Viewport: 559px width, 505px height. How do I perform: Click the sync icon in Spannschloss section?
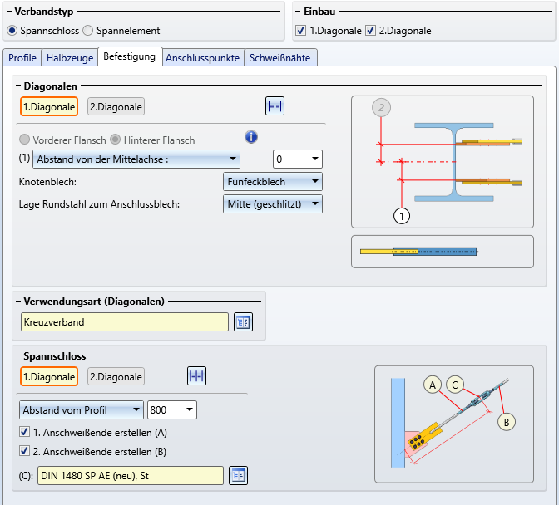(x=196, y=376)
